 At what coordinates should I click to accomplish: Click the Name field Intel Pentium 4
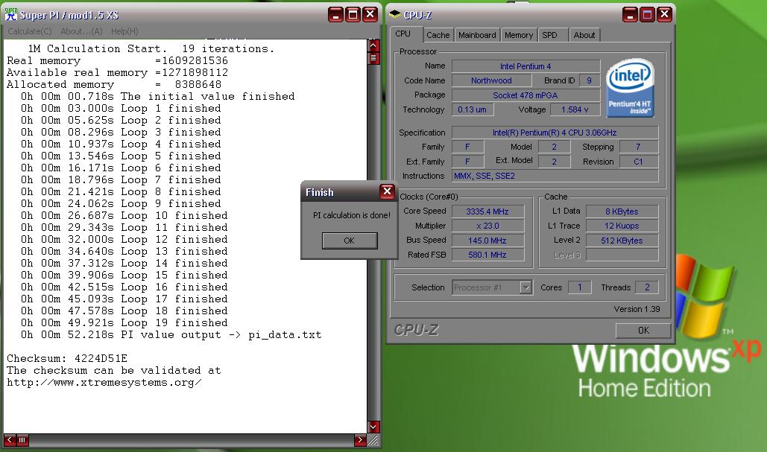525,66
